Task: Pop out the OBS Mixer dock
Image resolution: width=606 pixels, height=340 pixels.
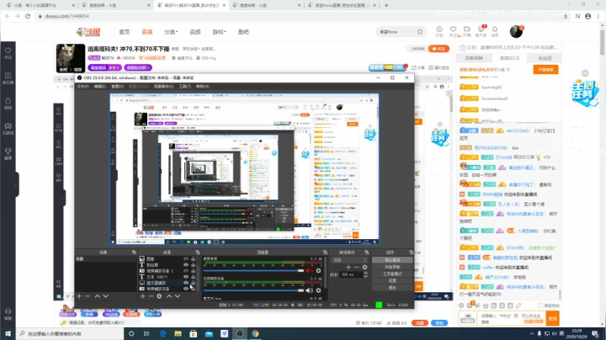Action: (x=325, y=252)
